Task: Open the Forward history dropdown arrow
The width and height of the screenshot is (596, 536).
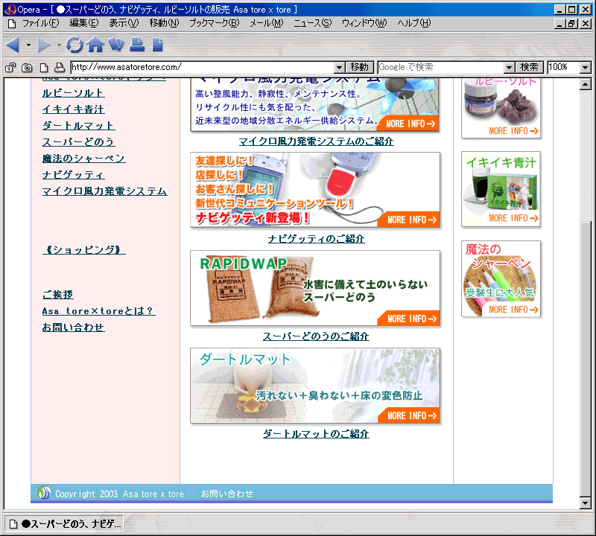Action: click(x=59, y=45)
